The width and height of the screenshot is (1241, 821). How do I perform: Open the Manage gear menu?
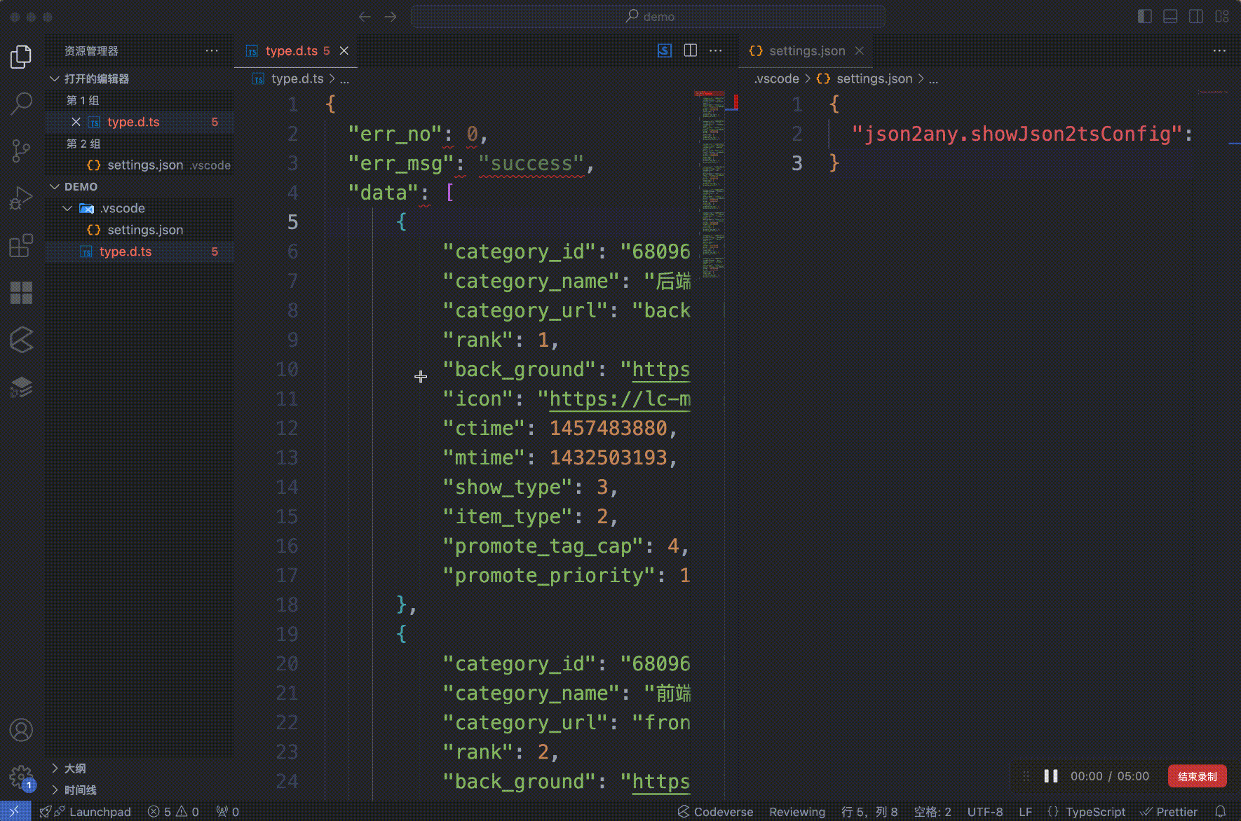[x=21, y=776]
